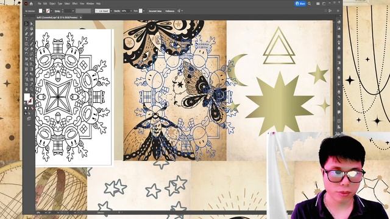The width and height of the screenshot is (390, 219).
Task: Expand the brush definition dropdown
Action: point(111,11)
